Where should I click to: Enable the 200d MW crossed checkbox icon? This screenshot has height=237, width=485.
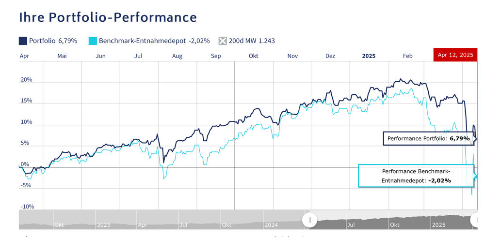tap(223, 41)
